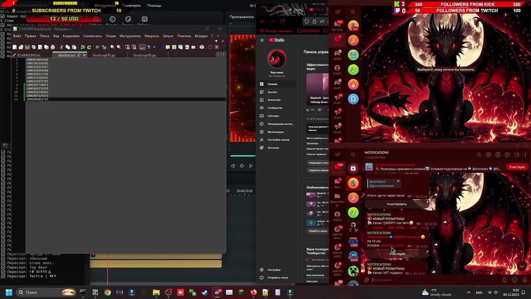
Task: Open the CHATS folder in lower Telegram sidebar
Action: (x=337, y=216)
